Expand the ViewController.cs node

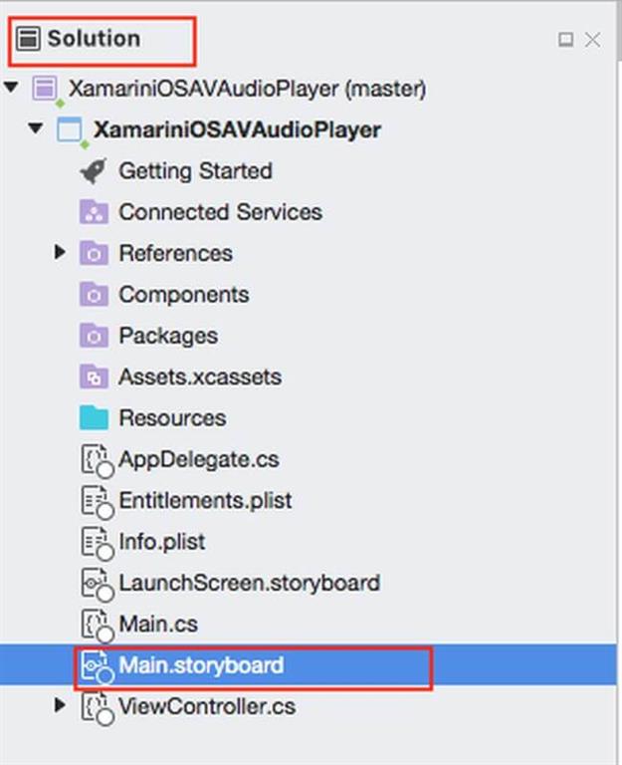click(61, 706)
